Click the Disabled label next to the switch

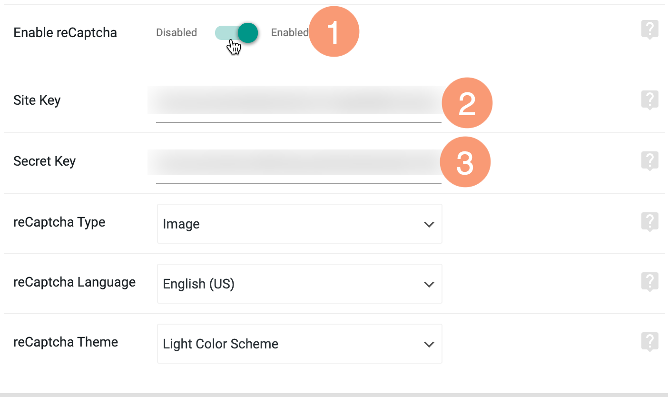pyautogui.click(x=177, y=32)
